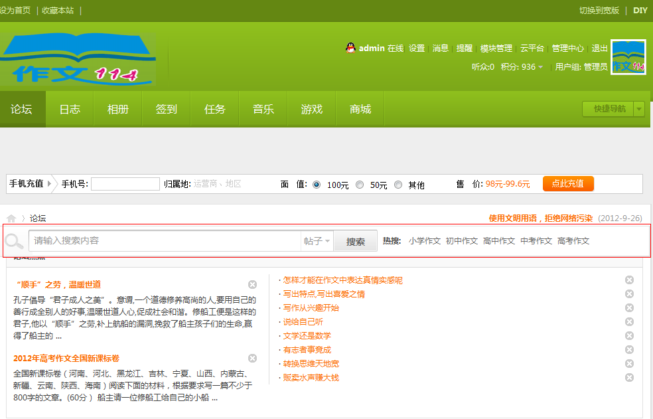Expand the 快捷导航 dropdown arrow
This screenshot has width=653, height=419.
(x=639, y=109)
